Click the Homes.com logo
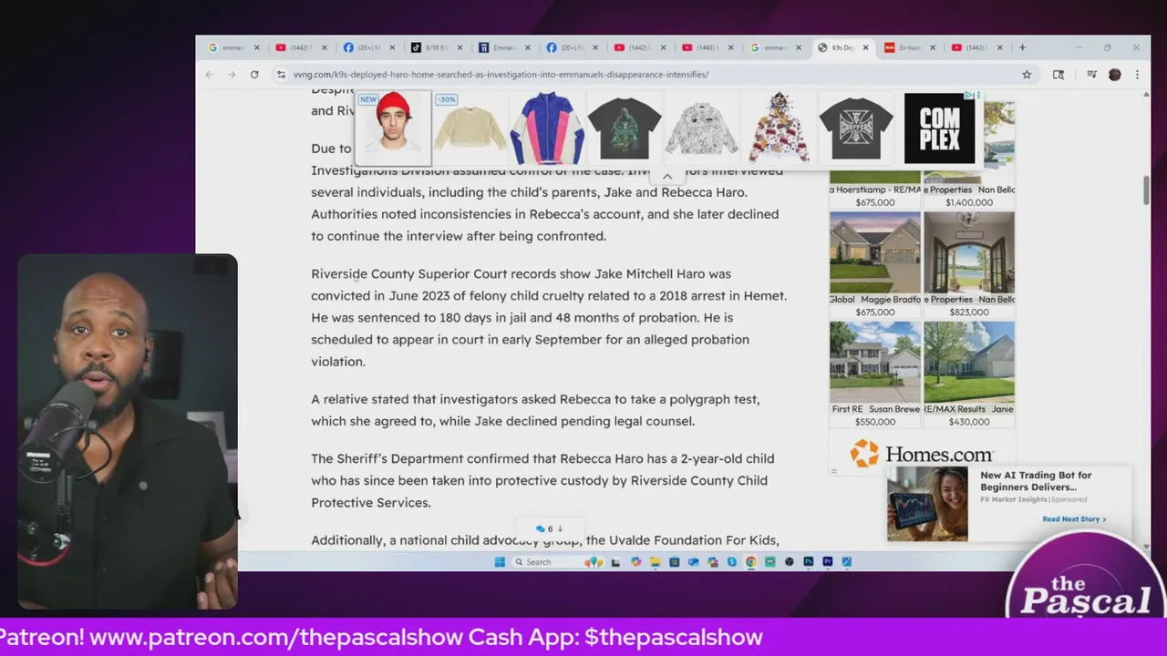 [922, 453]
